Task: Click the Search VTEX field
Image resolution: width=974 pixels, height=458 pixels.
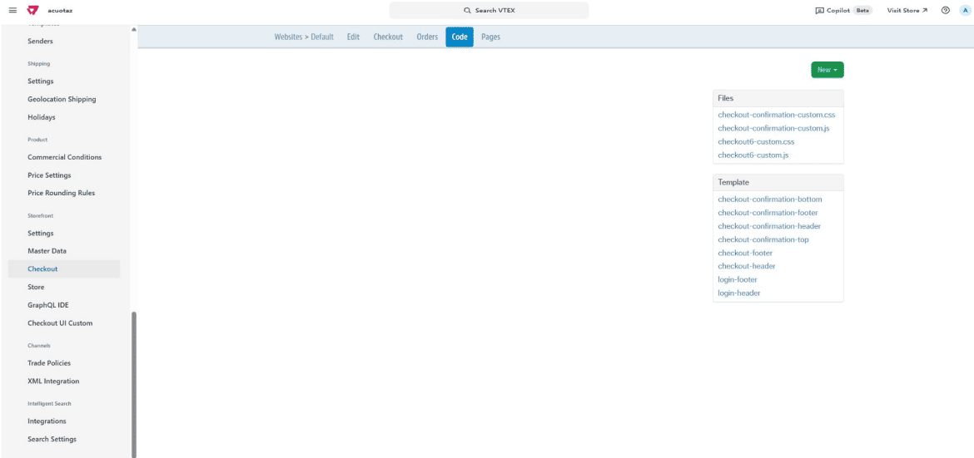Action: click(x=489, y=10)
